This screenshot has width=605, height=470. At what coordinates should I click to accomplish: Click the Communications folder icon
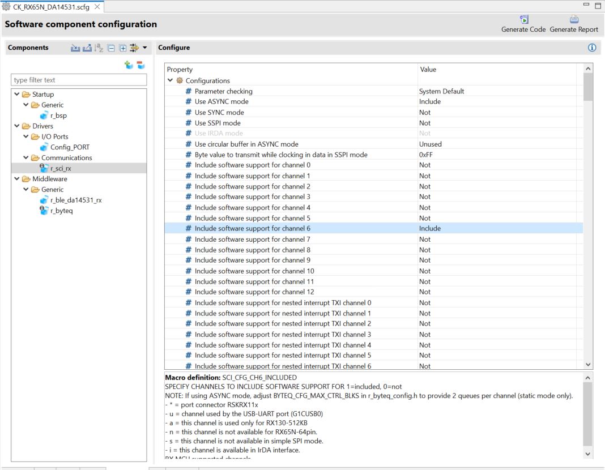click(35, 157)
